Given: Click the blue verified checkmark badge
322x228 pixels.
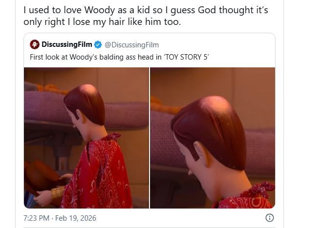Looking at the screenshot, I should coord(98,44).
